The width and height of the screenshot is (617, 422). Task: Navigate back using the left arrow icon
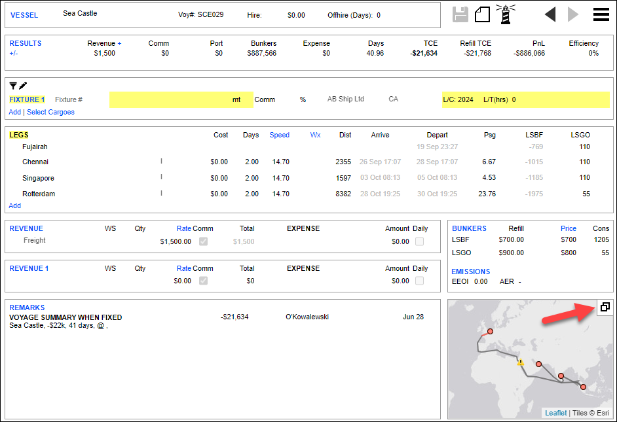tap(550, 14)
